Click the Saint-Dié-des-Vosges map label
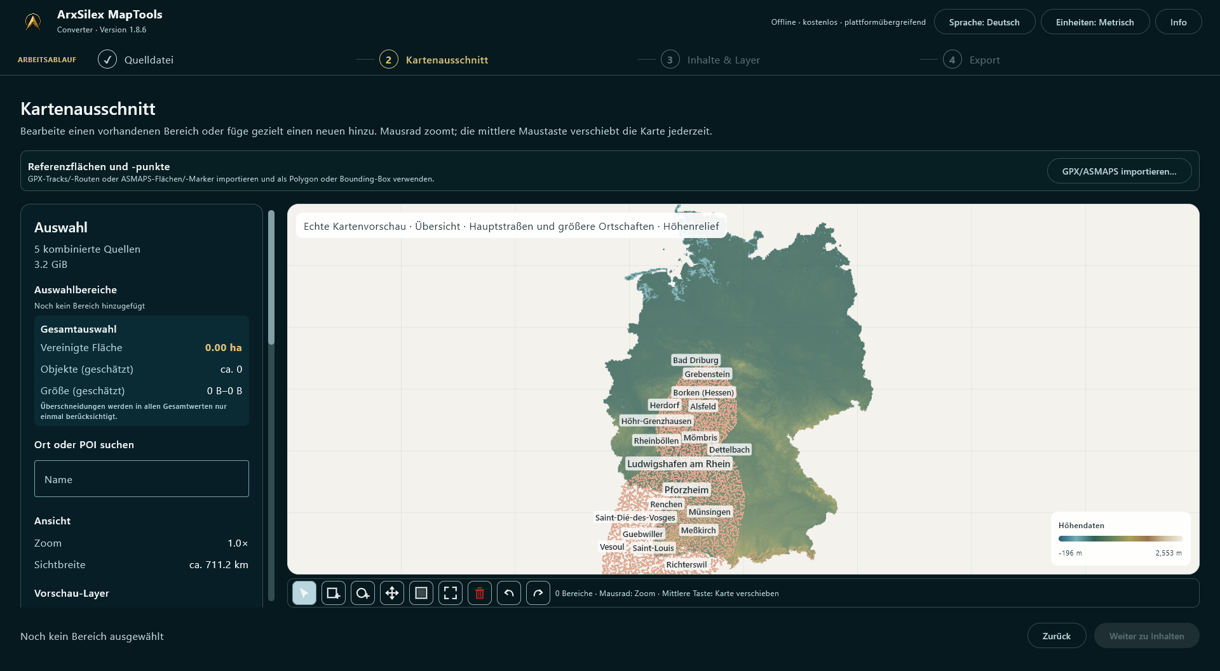This screenshot has width=1220, height=671. coord(635,517)
